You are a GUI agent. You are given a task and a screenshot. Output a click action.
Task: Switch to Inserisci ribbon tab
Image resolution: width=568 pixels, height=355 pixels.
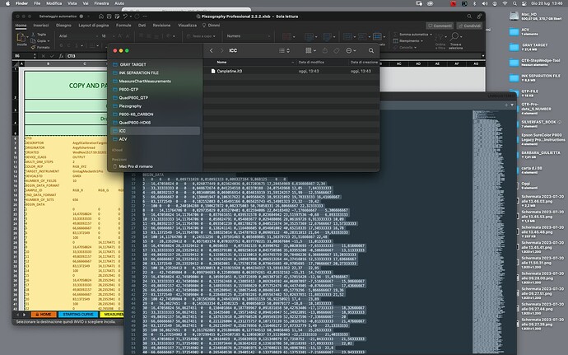[x=41, y=26]
